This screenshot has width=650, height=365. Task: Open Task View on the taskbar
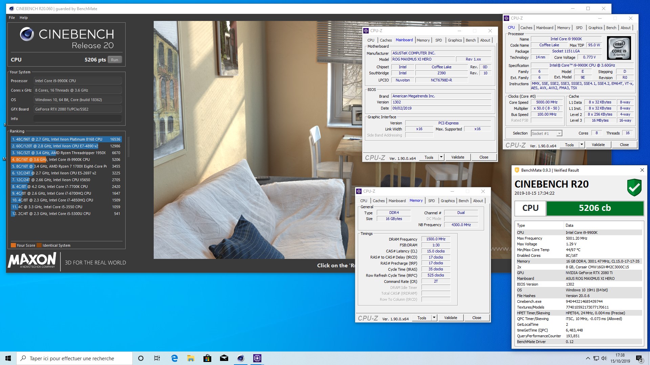pyautogui.click(x=157, y=358)
